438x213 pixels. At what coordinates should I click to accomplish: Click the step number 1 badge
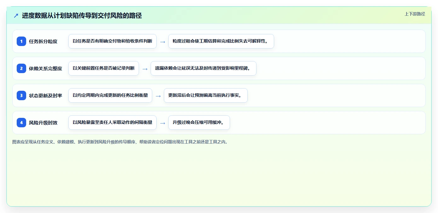[21, 41]
